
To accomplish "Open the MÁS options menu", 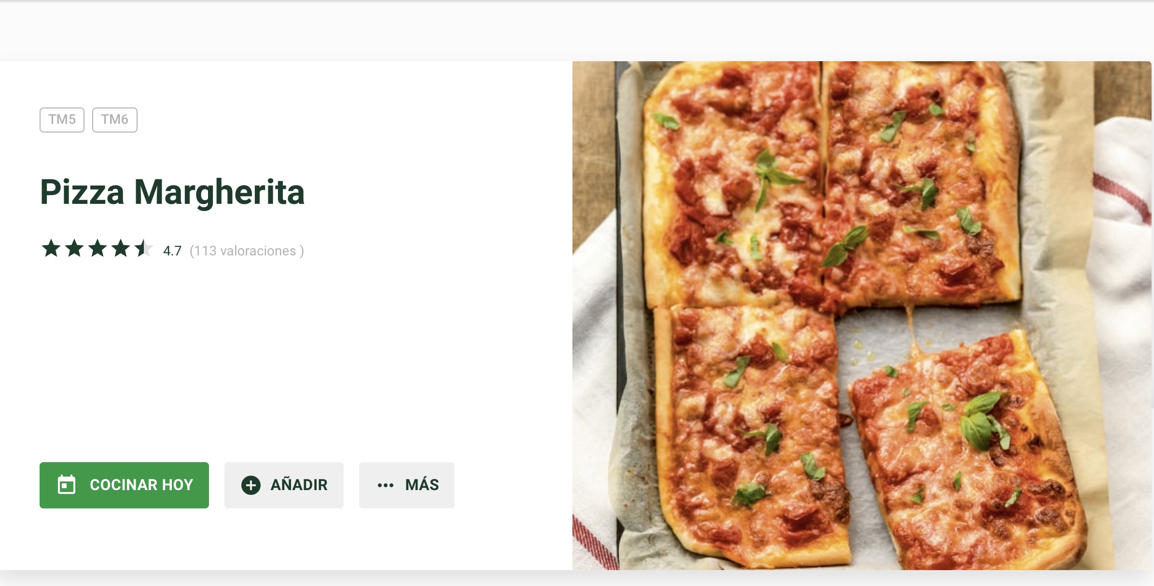I will pos(407,485).
